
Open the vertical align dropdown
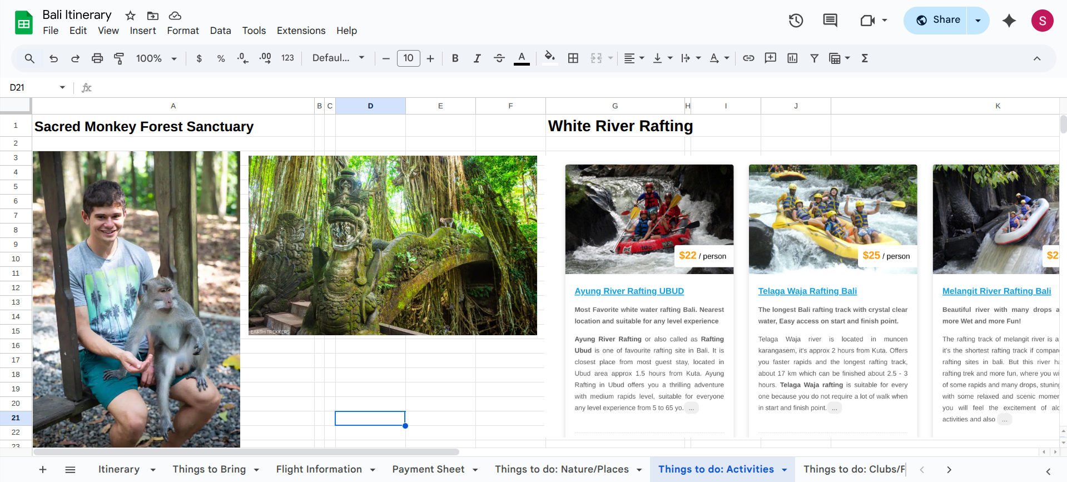[x=662, y=58]
